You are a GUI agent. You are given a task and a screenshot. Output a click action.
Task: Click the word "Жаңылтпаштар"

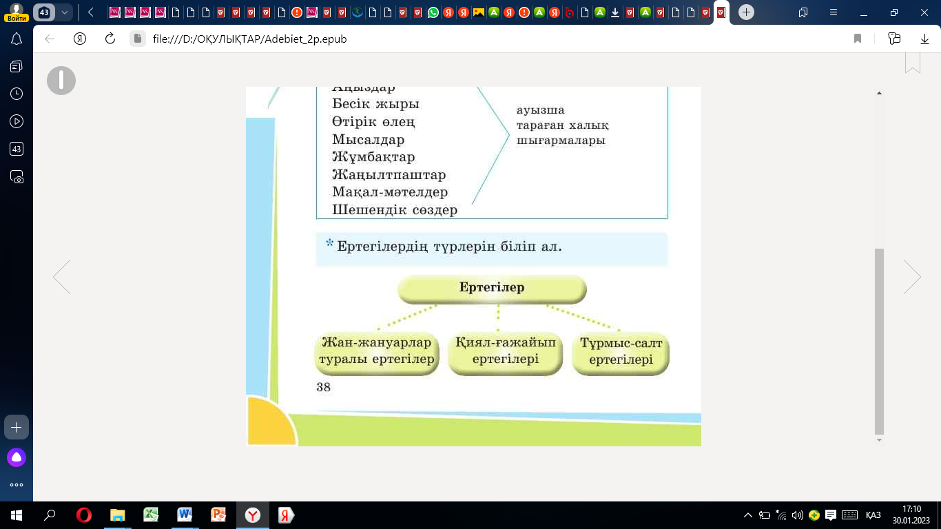389,175
